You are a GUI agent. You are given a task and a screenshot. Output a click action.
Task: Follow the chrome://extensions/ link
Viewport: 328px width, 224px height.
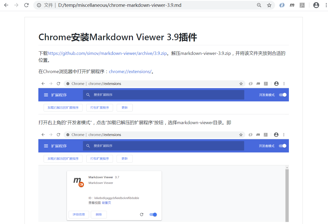[x=130, y=71]
